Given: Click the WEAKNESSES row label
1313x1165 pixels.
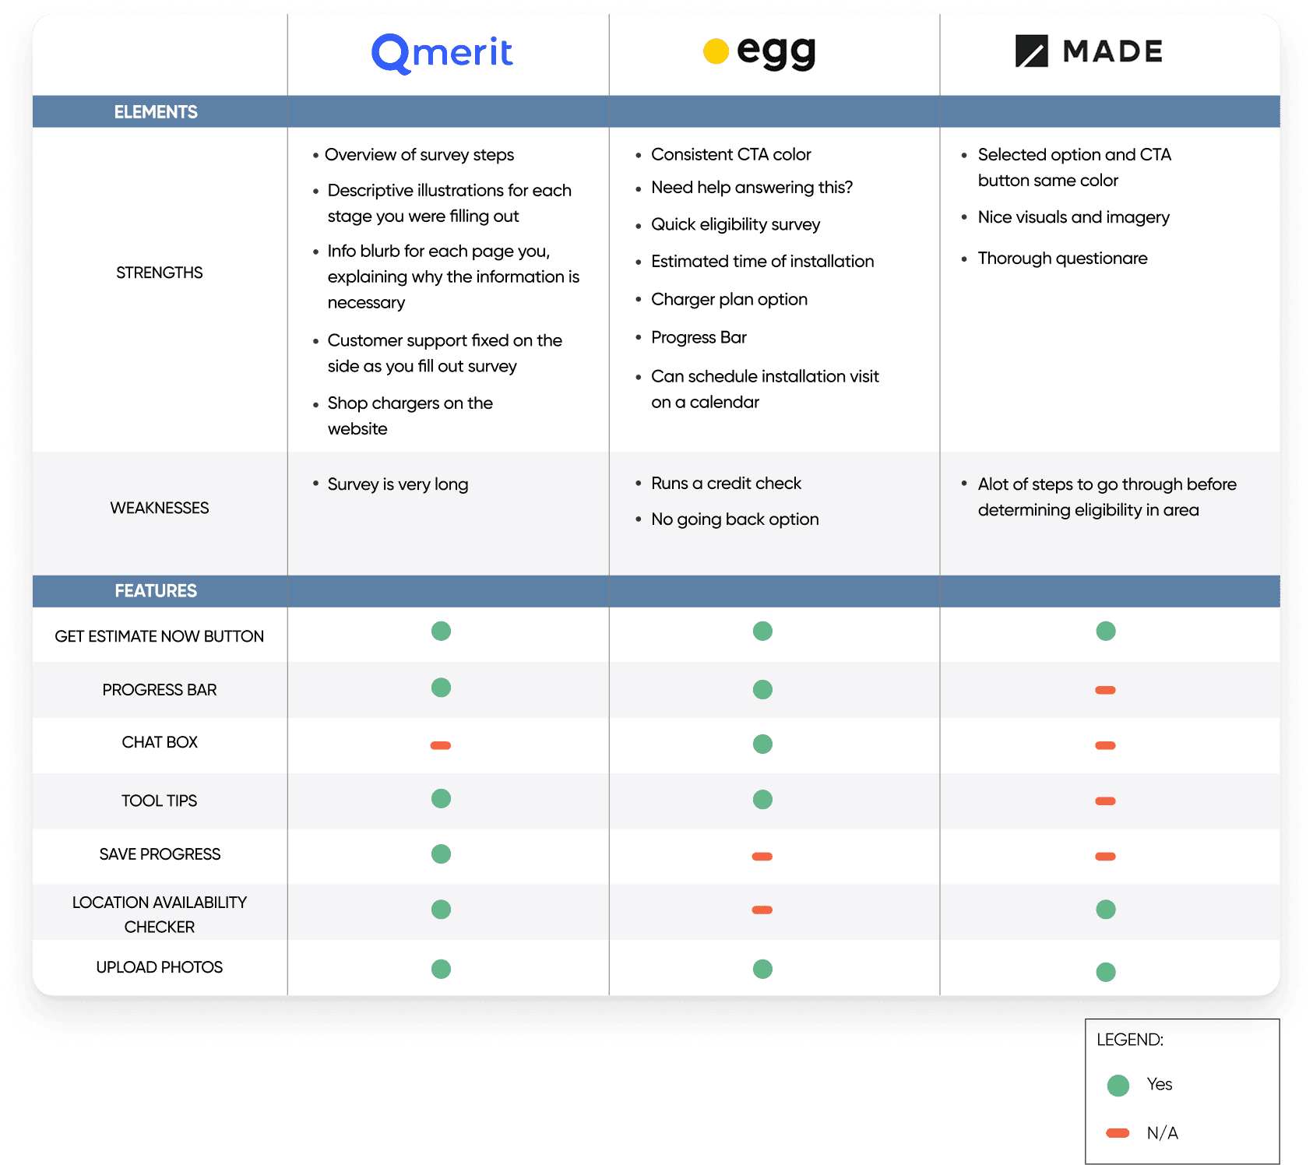Looking at the screenshot, I should point(160,508).
